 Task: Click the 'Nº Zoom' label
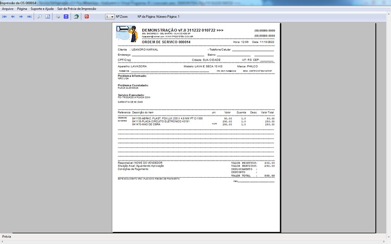[x=122, y=17]
